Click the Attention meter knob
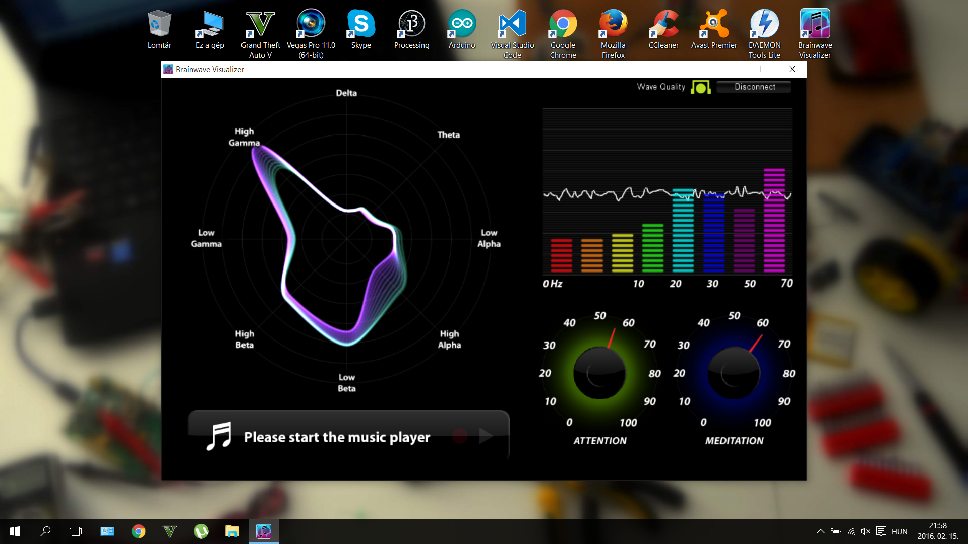 (599, 373)
